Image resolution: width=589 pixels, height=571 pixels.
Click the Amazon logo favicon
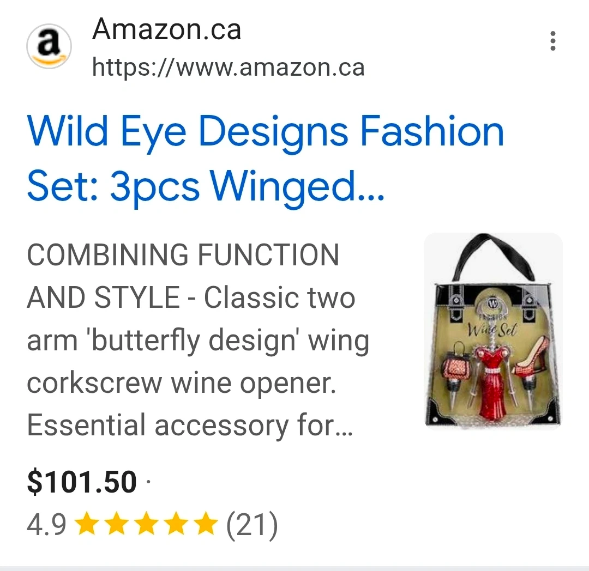pyautogui.click(x=49, y=46)
